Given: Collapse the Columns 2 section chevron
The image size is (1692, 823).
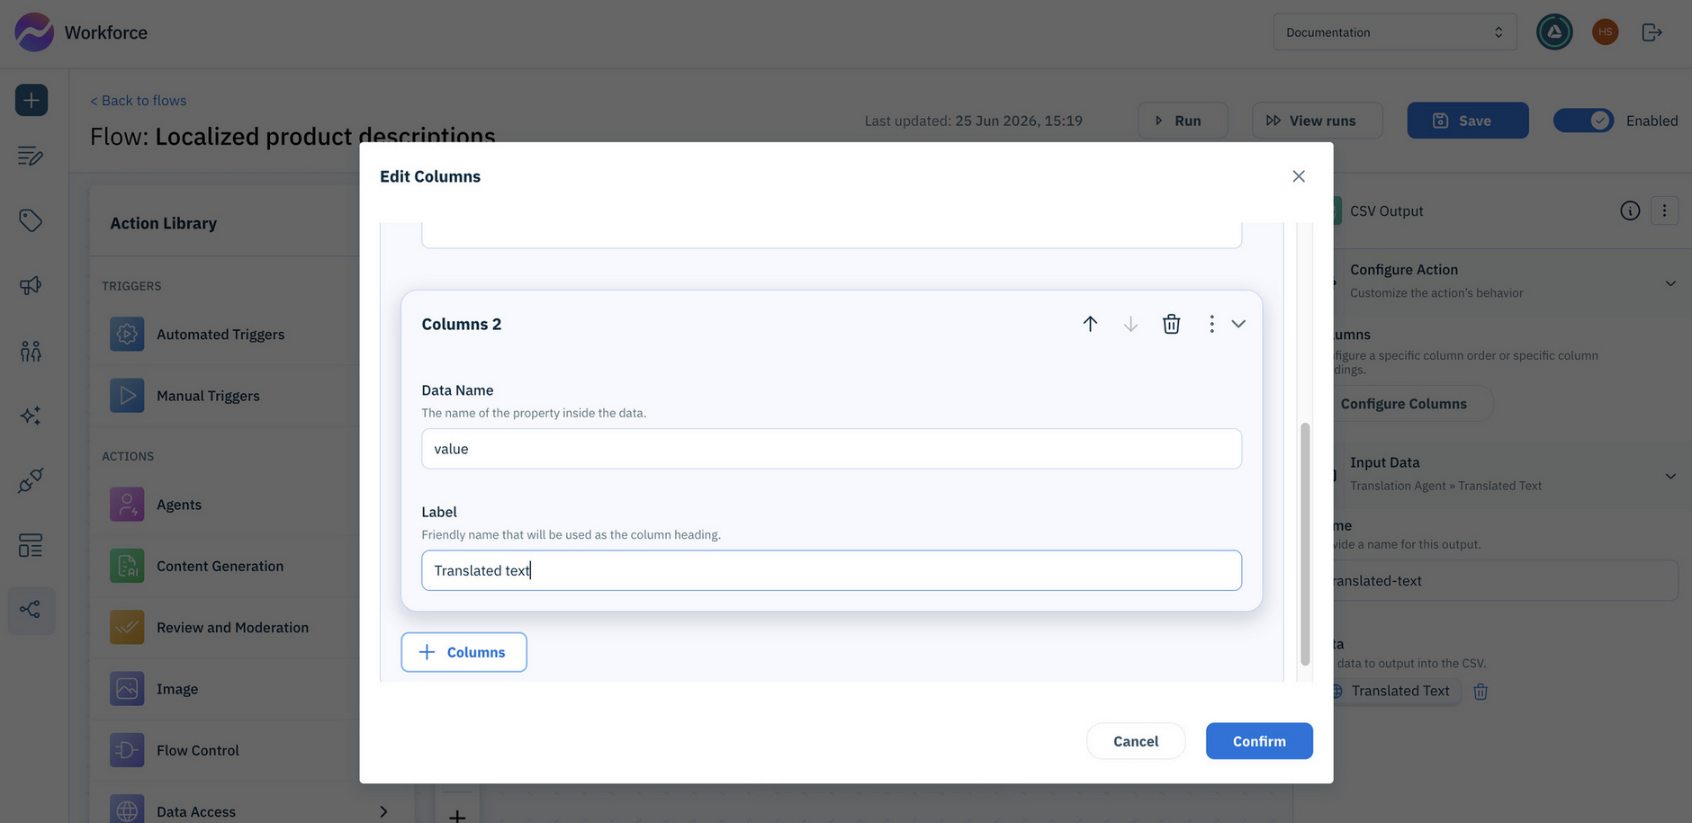Looking at the screenshot, I should coord(1238,324).
